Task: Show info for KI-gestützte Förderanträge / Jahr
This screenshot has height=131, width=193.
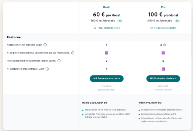Action: coord(47,69)
